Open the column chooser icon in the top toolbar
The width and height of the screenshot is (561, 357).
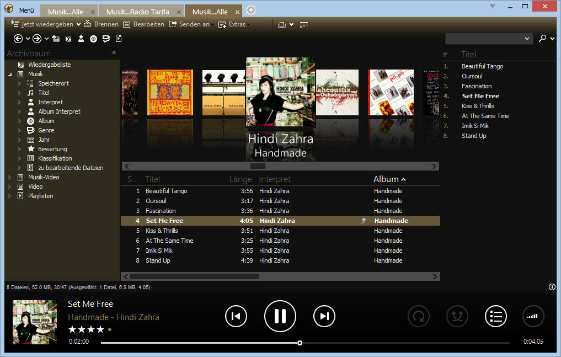[x=304, y=24]
